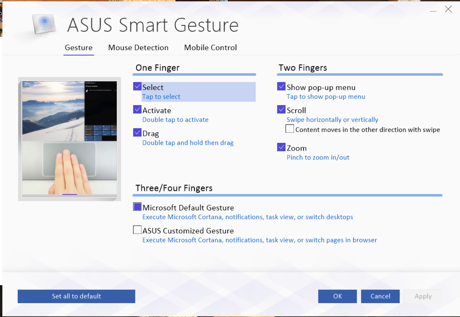The image size is (460, 317).
Task: Open the Mouse Detection tab
Action: 138,48
